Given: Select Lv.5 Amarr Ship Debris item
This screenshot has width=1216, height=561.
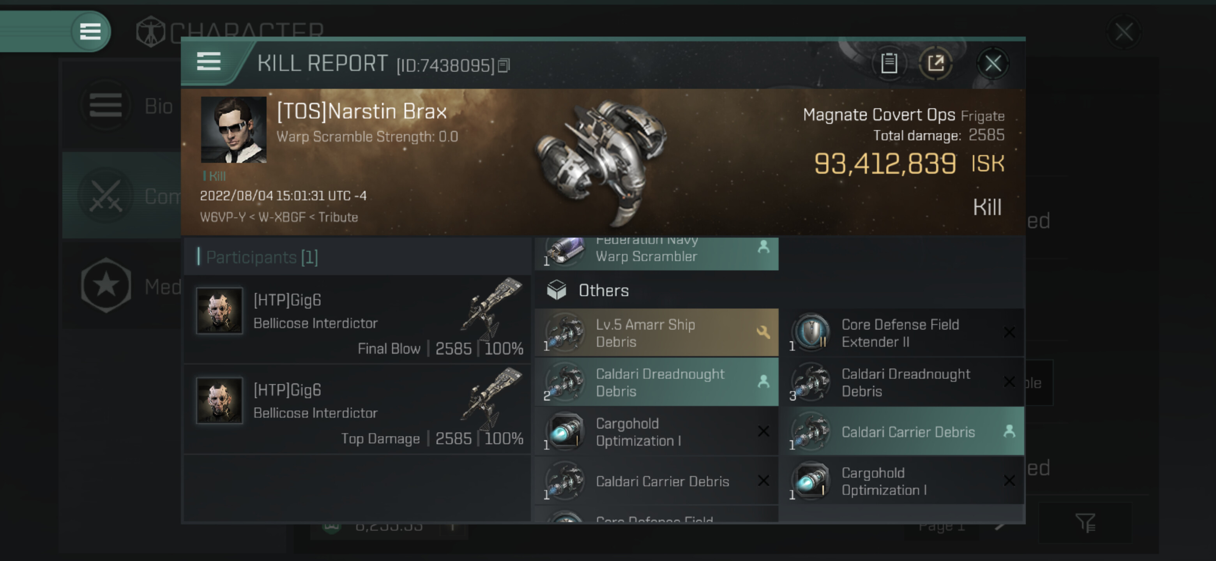Looking at the screenshot, I should 656,333.
